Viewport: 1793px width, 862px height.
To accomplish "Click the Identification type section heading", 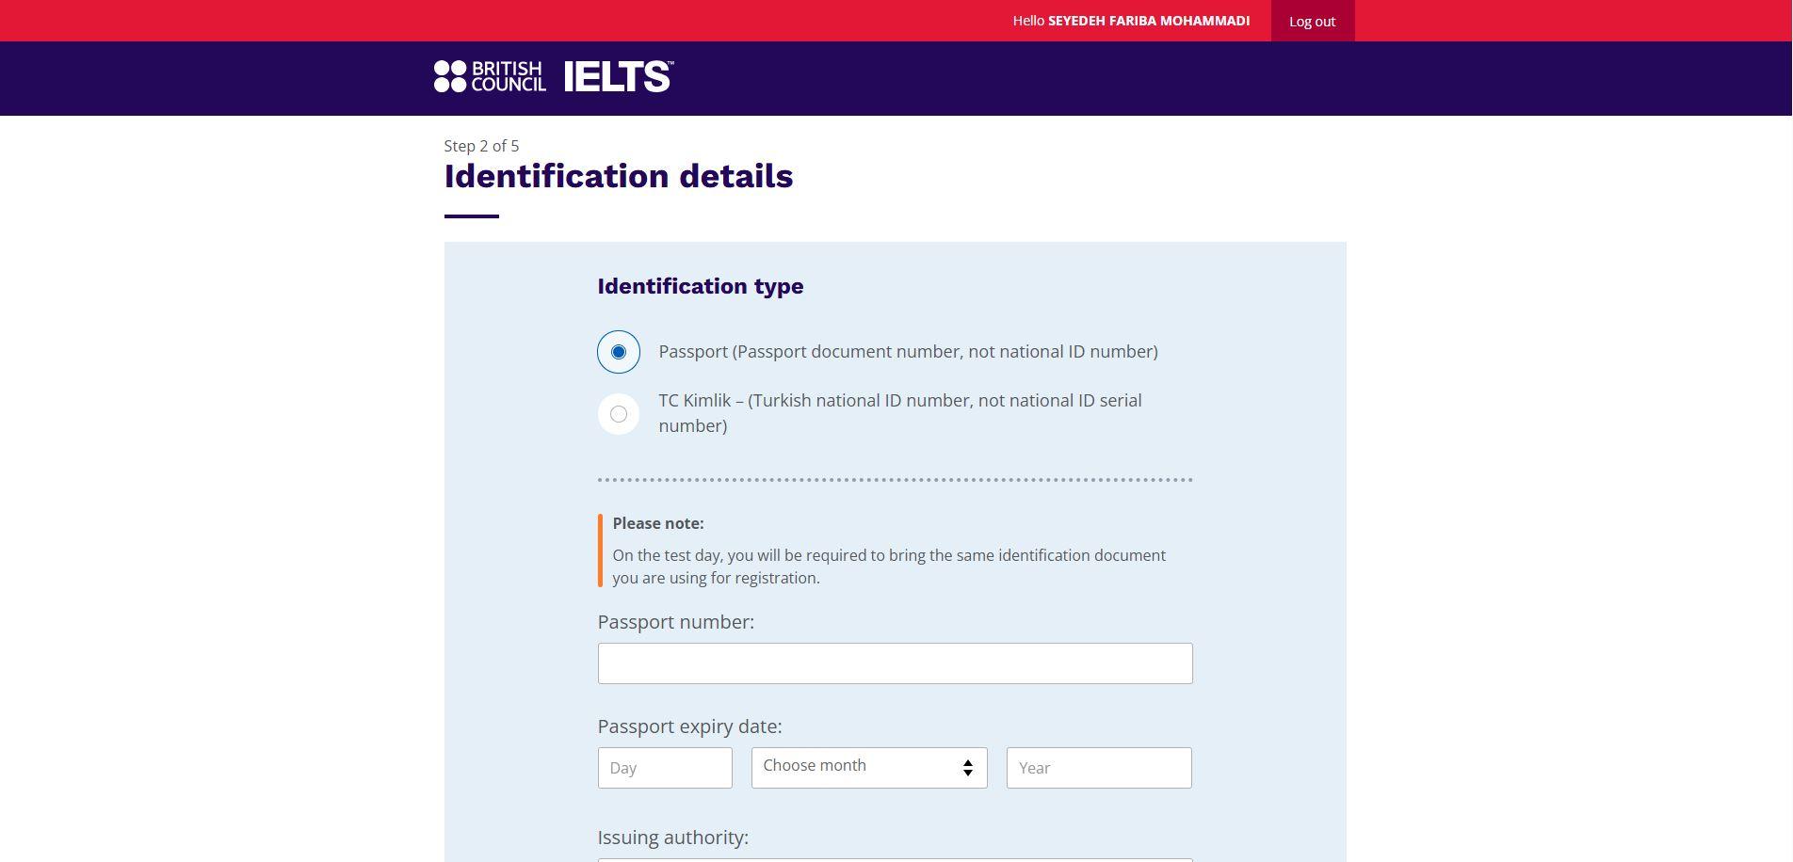I will coord(701,286).
